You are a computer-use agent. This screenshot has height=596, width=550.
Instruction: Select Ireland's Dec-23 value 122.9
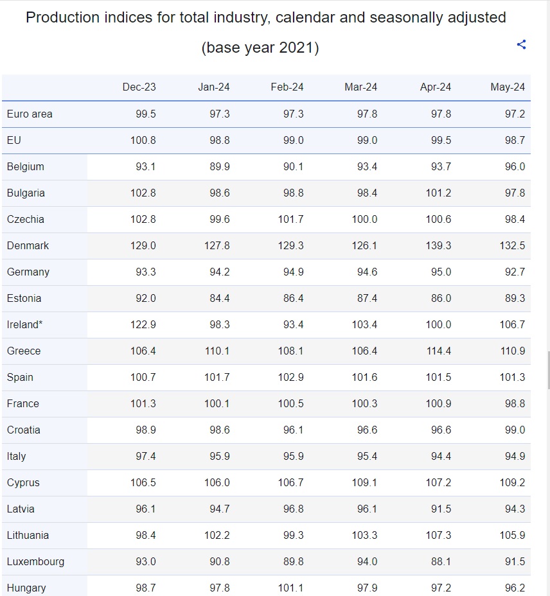(143, 324)
